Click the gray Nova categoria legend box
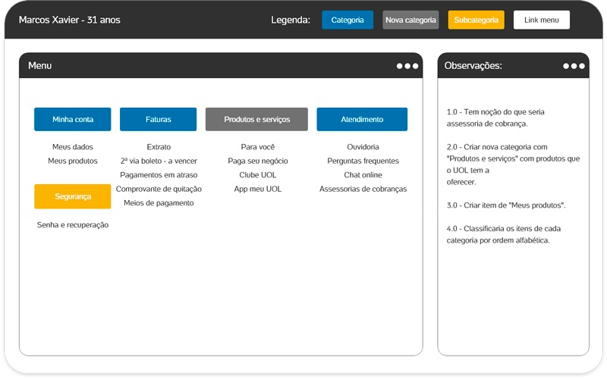The image size is (607, 379). pyautogui.click(x=410, y=20)
